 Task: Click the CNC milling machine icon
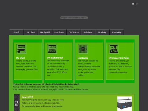point(114,49)
